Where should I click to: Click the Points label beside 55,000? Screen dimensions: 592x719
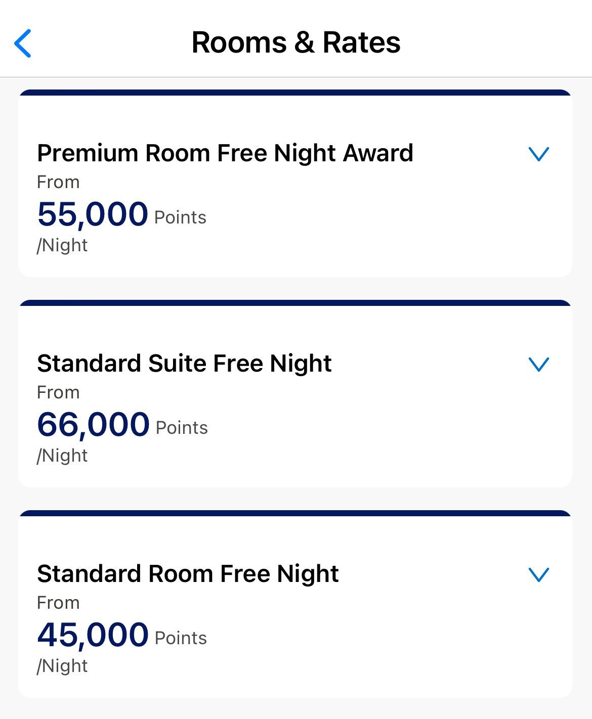(180, 217)
